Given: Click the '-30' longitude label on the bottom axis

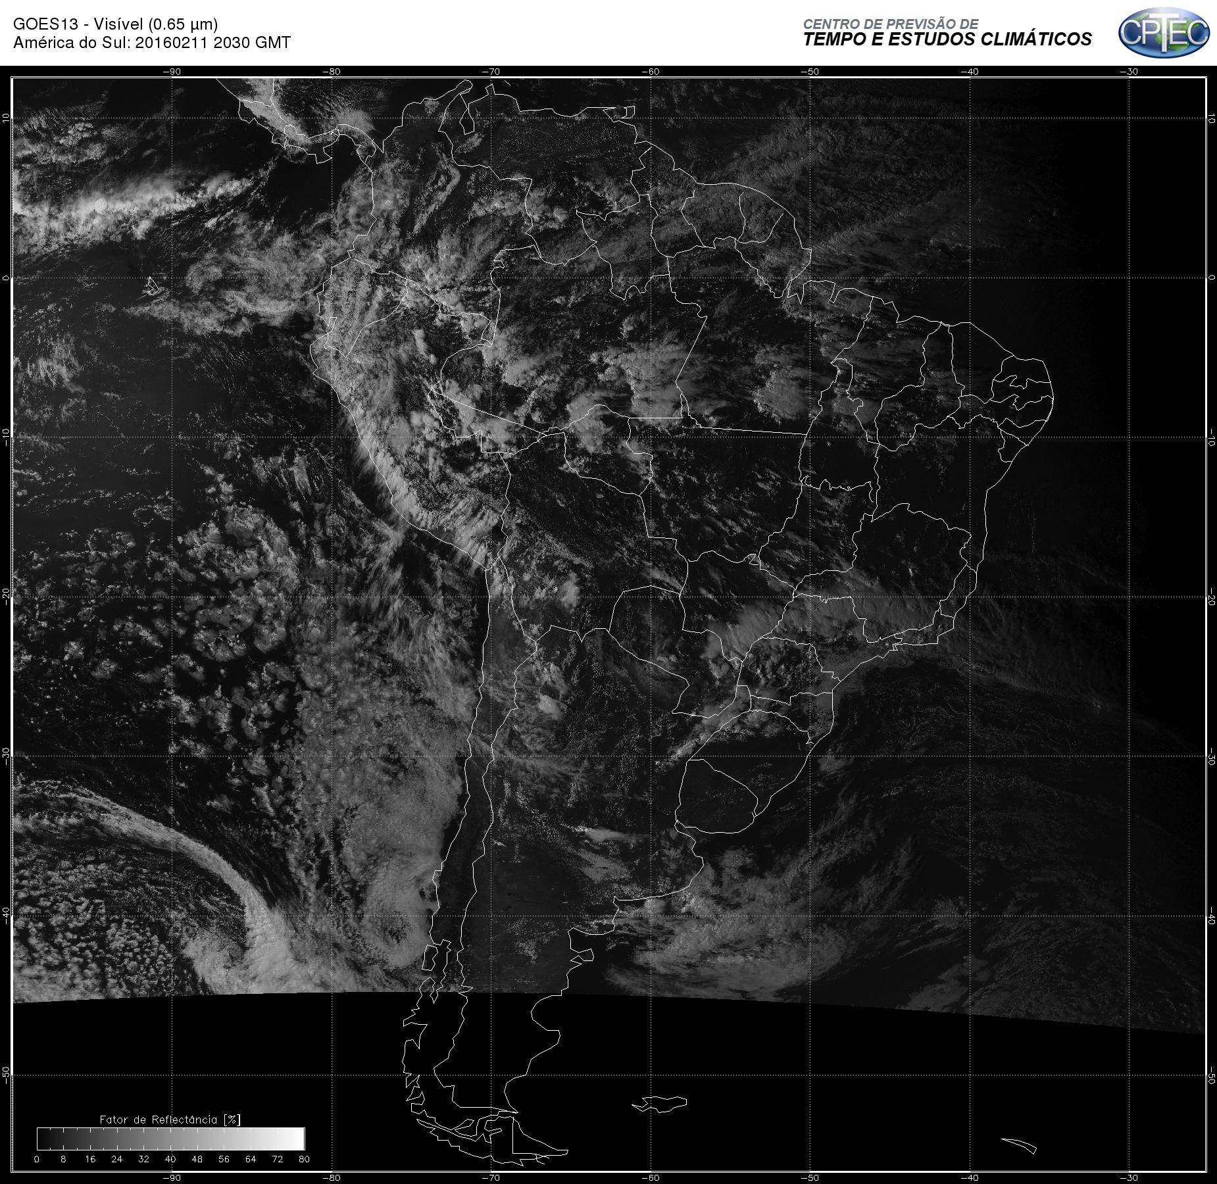Looking at the screenshot, I should [1130, 1177].
